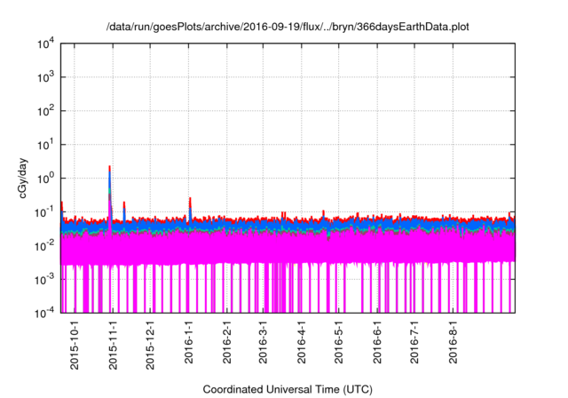Viewport: 568px width, 398px height.
Task: Click the 10^-4 y-axis tick label
Action: coord(44,313)
